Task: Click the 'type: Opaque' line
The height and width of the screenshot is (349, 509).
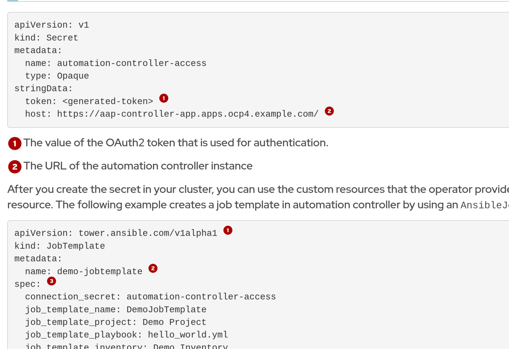Action: (57, 76)
